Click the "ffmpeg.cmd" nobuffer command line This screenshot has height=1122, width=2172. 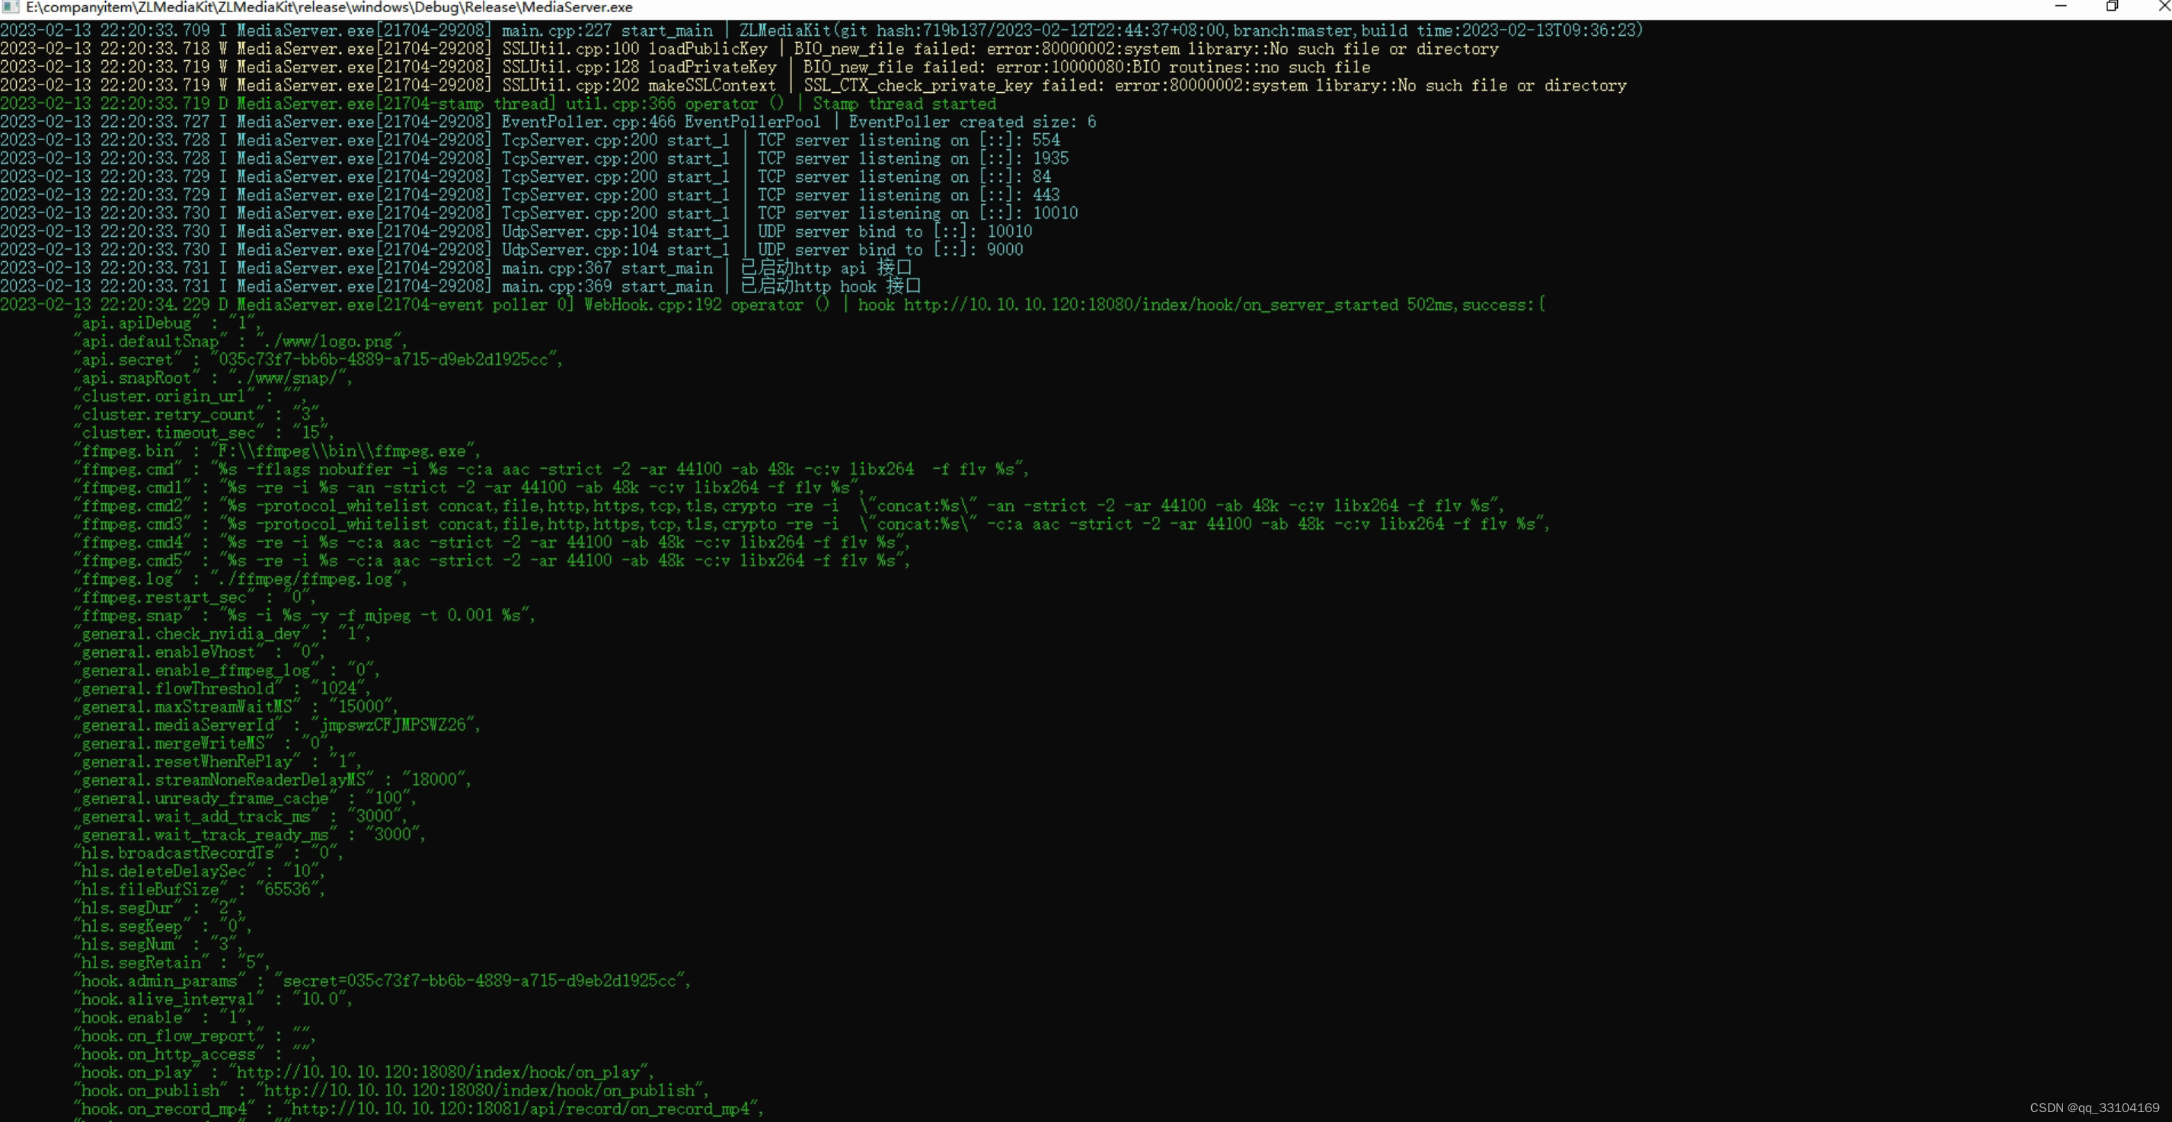(x=551, y=470)
